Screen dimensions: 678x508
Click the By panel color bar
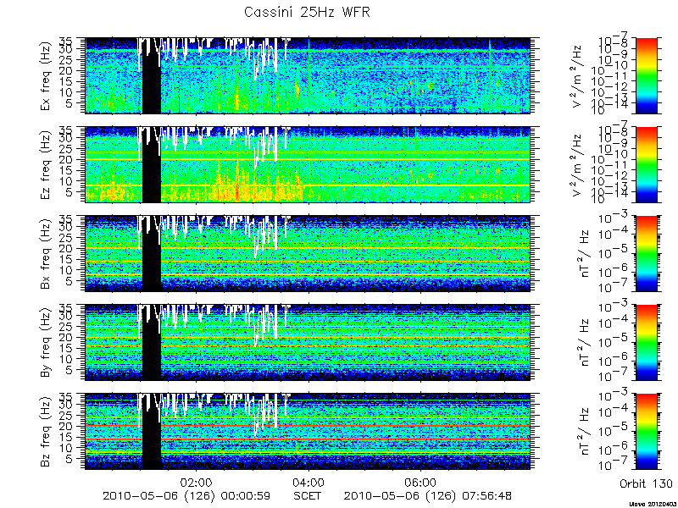646,343
